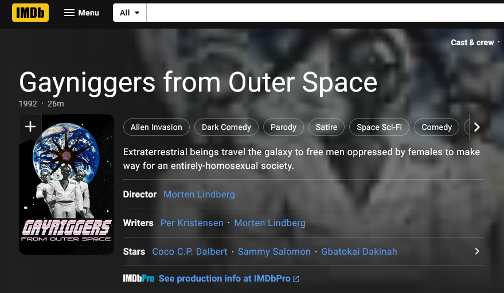The height and width of the screenshot is (293, 504).
Task: Click the Director label
Action: tap(140, 195)
